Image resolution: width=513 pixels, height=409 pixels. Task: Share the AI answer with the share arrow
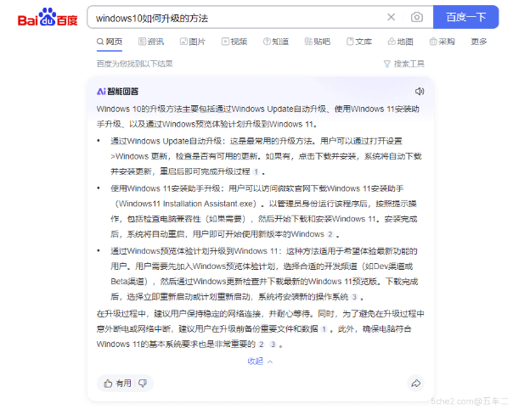coord(416,384)
